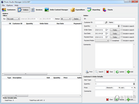This screenshot has width=139, height=104.
Task: Click the Order Comments text area
Action: click(x=114, y=56)
